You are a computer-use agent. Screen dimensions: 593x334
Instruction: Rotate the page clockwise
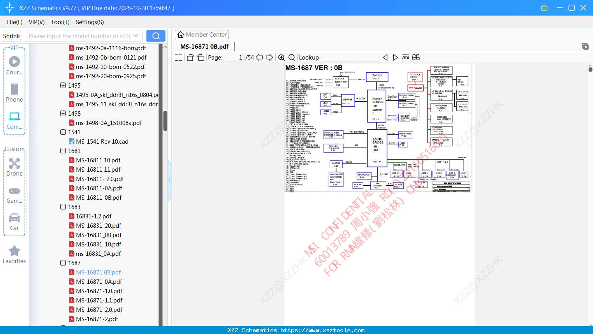click(201, 58)
